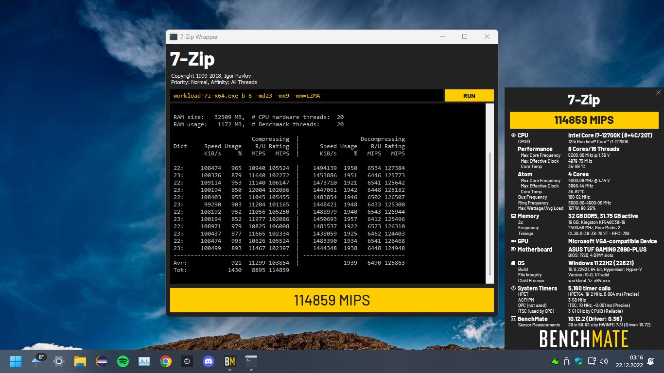Click the Tot: 1430 8895 114859 line

click(x=231, y=270)
